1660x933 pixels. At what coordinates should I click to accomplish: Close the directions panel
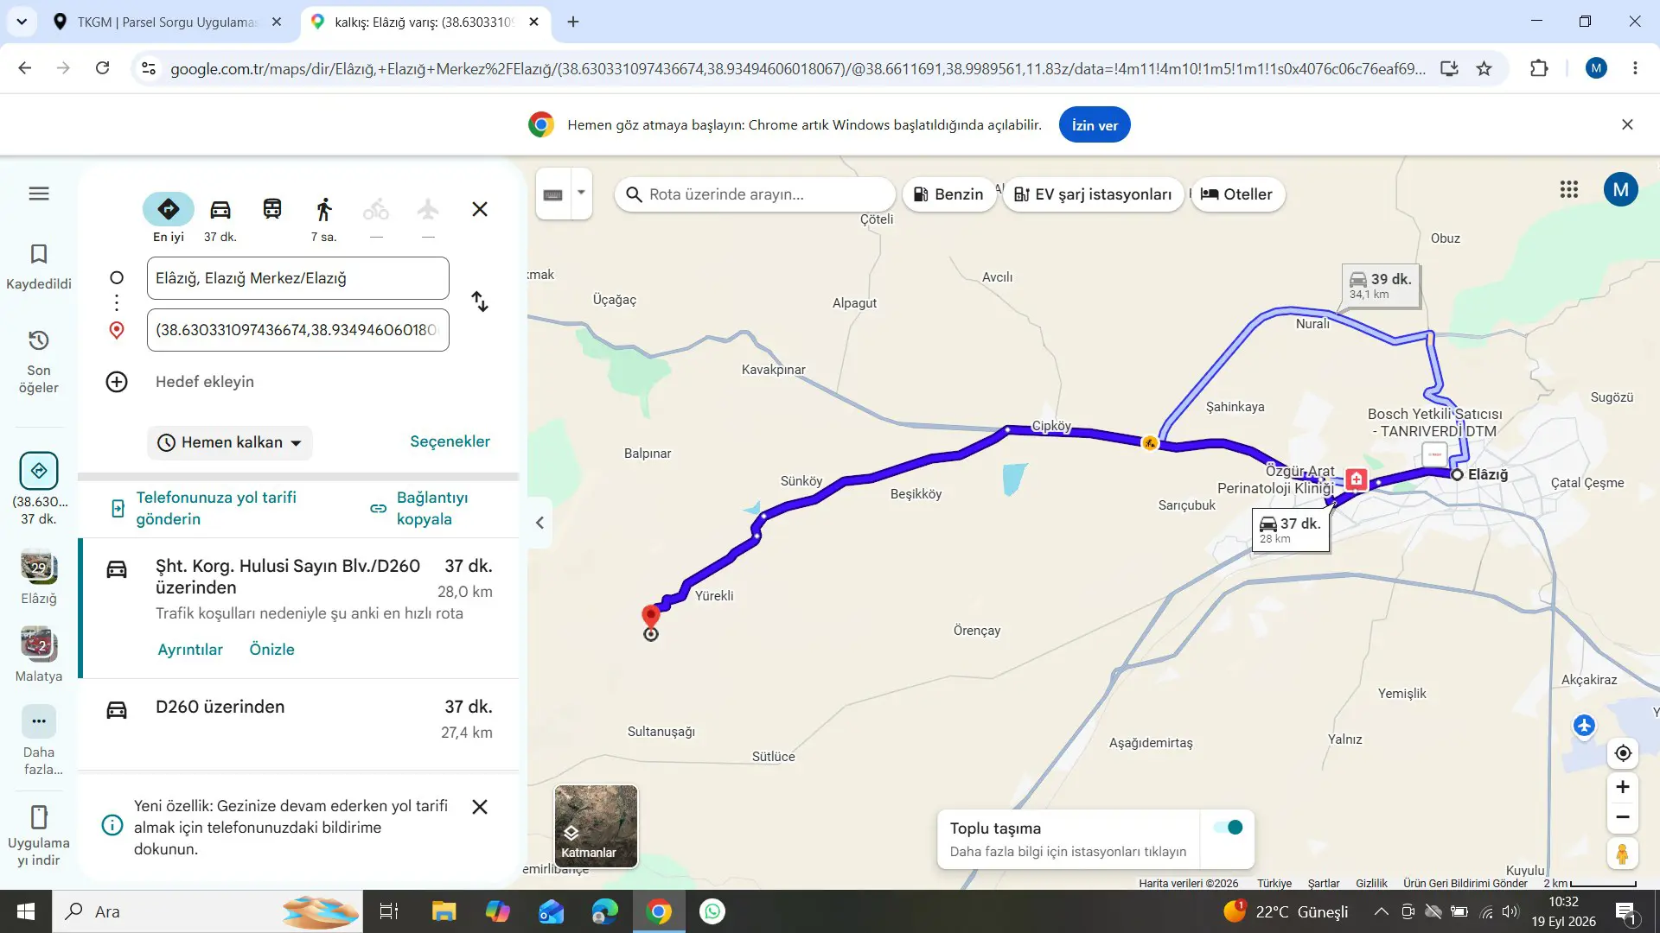pos(480,209)
